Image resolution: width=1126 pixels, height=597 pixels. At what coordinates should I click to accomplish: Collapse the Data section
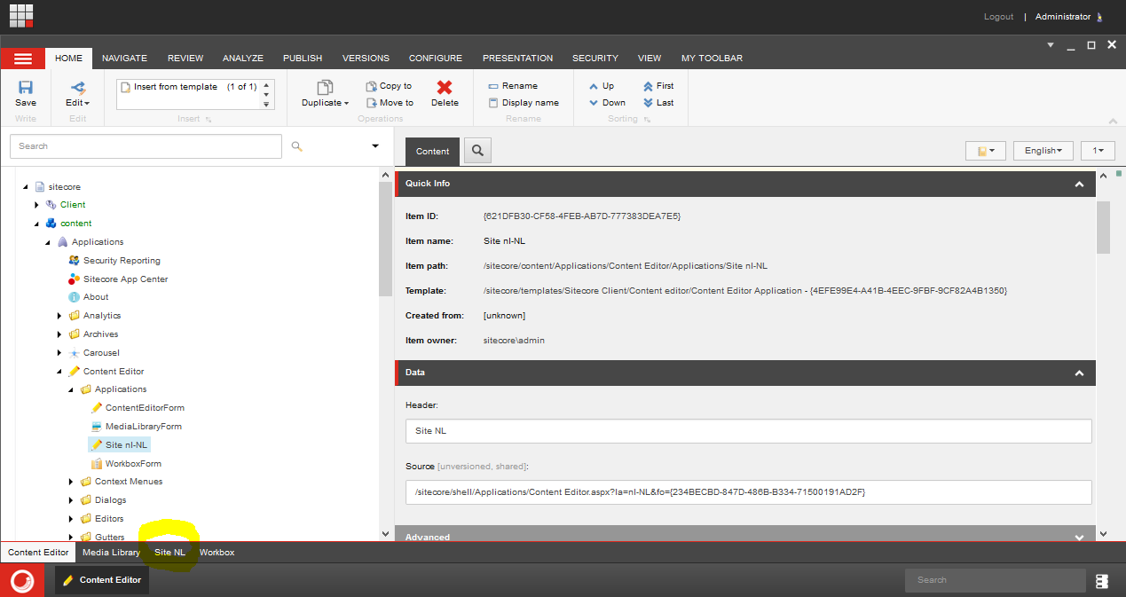pos(1079,373)
